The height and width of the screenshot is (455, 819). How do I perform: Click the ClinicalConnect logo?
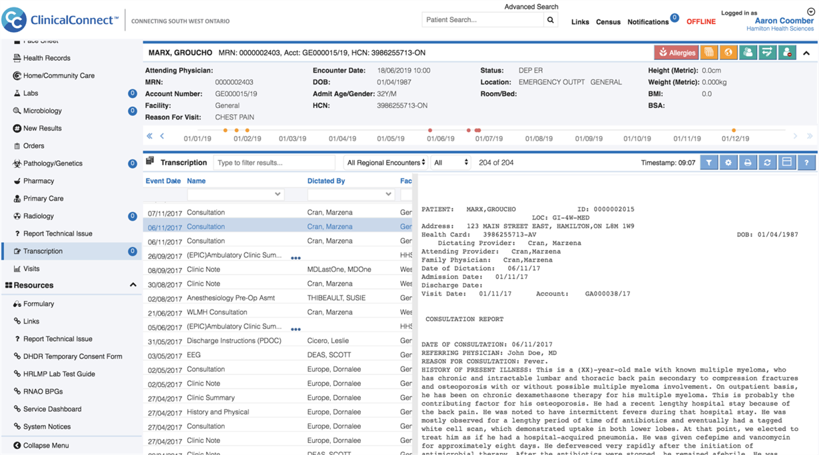click(x=60, y=20)
